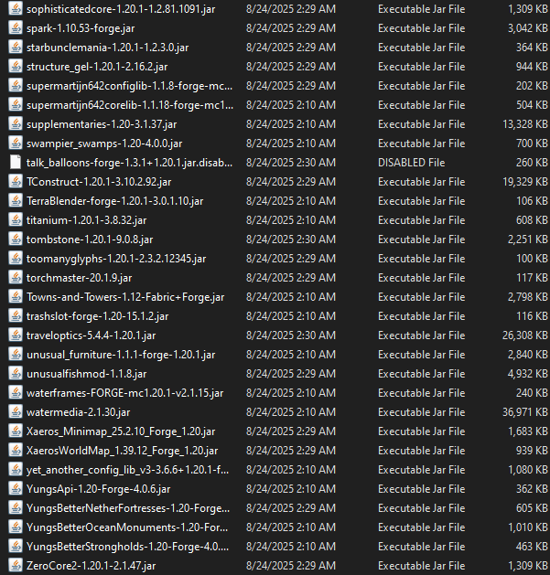Click the 3,042 KB size of spark
Viewport: 550px width, 575px height.
pyautogui.click(x=528, y=28)
